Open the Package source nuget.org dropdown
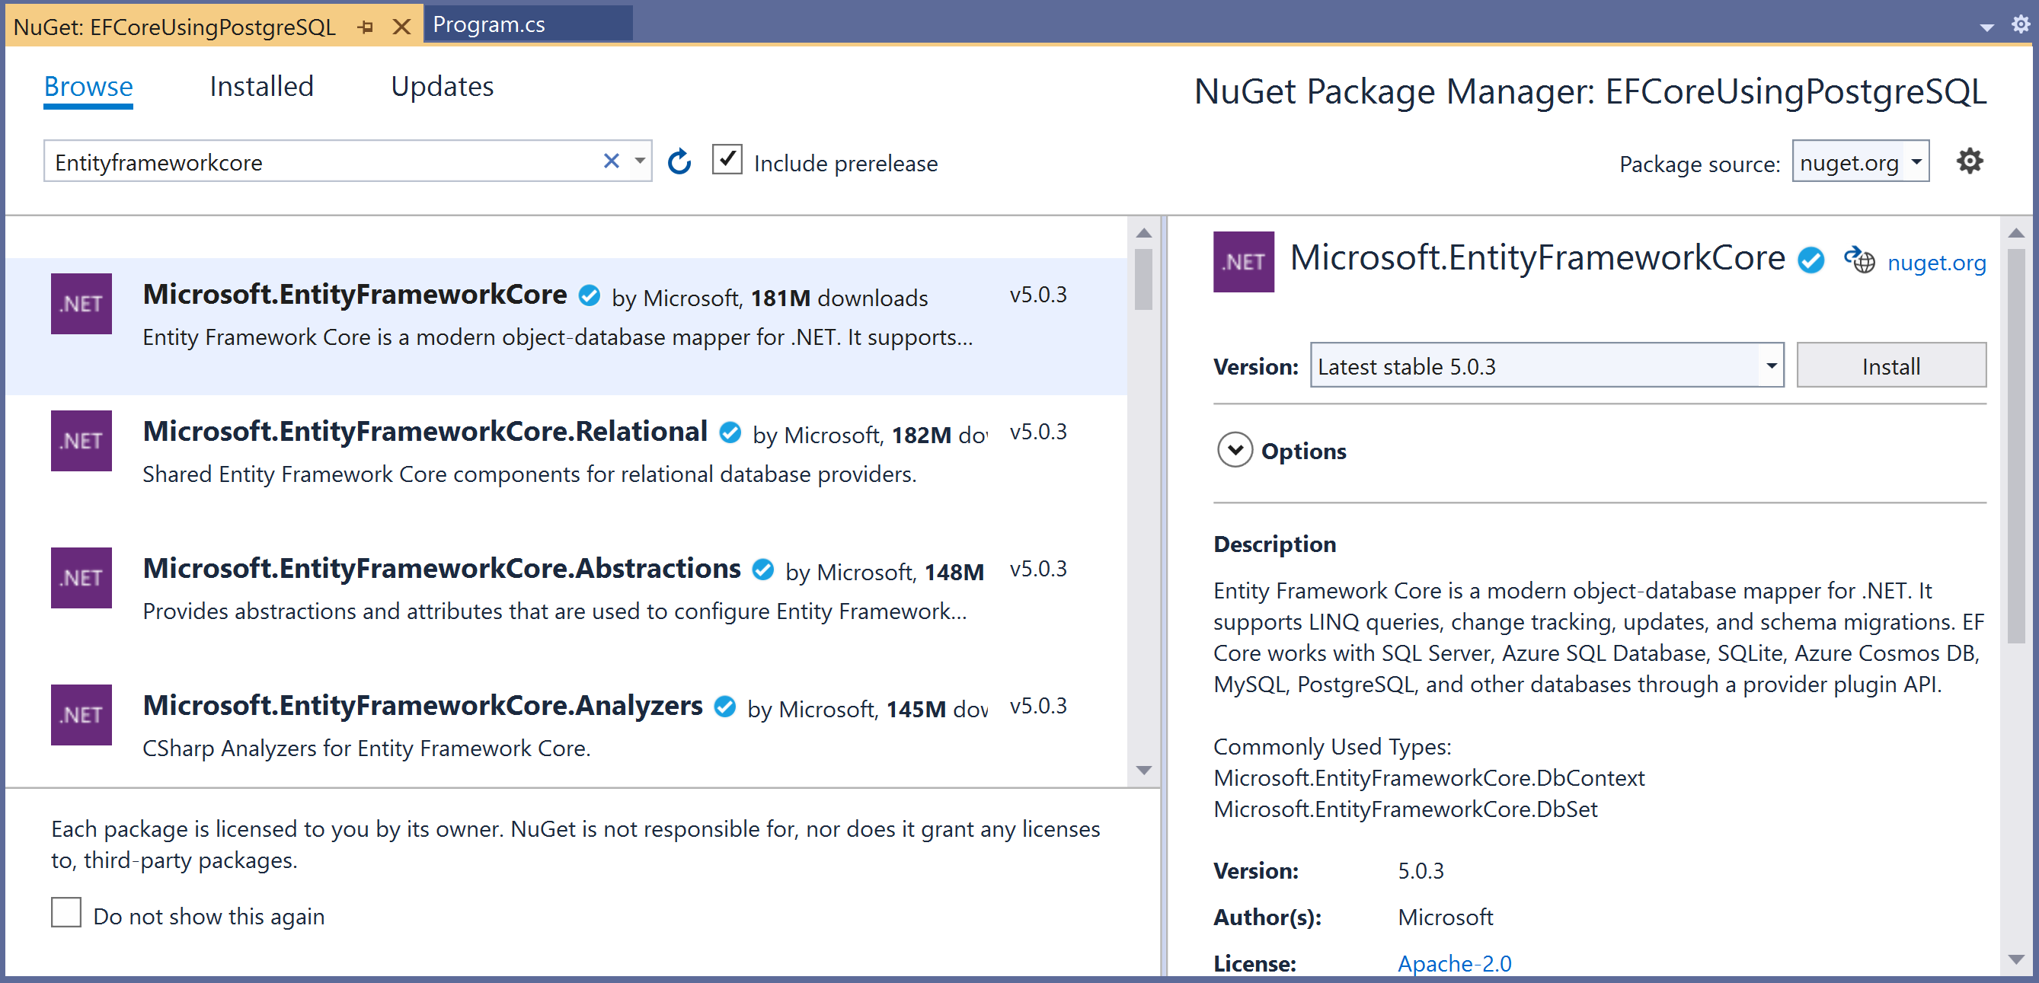 tap(1916, 161)
